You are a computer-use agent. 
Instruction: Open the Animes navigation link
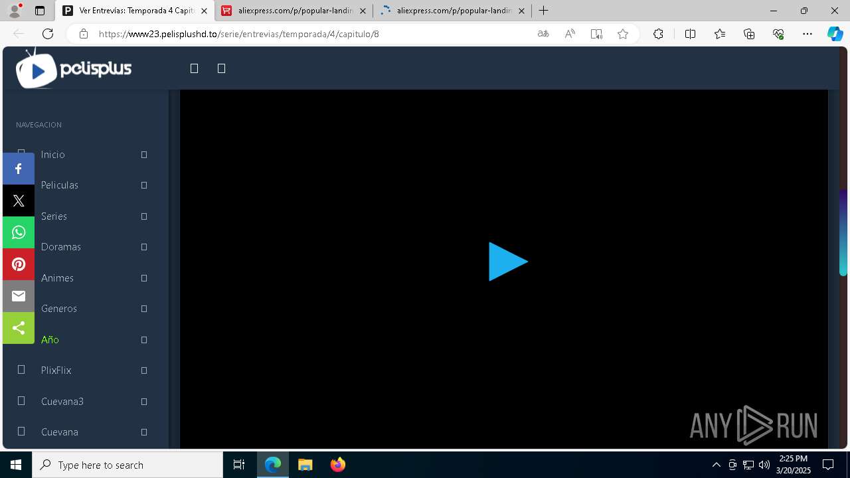coord(57,278)
